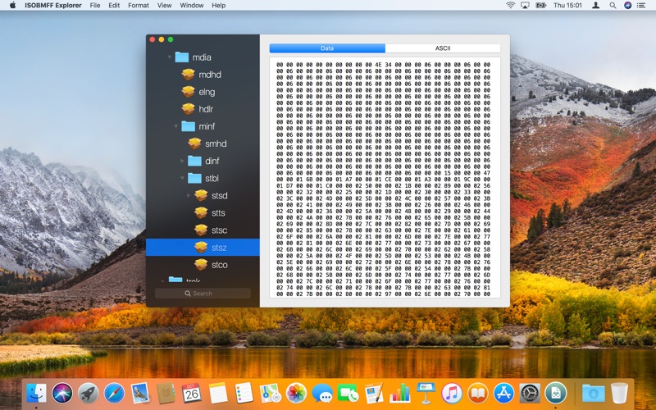Select the minf row label

(x=207, y=126)
